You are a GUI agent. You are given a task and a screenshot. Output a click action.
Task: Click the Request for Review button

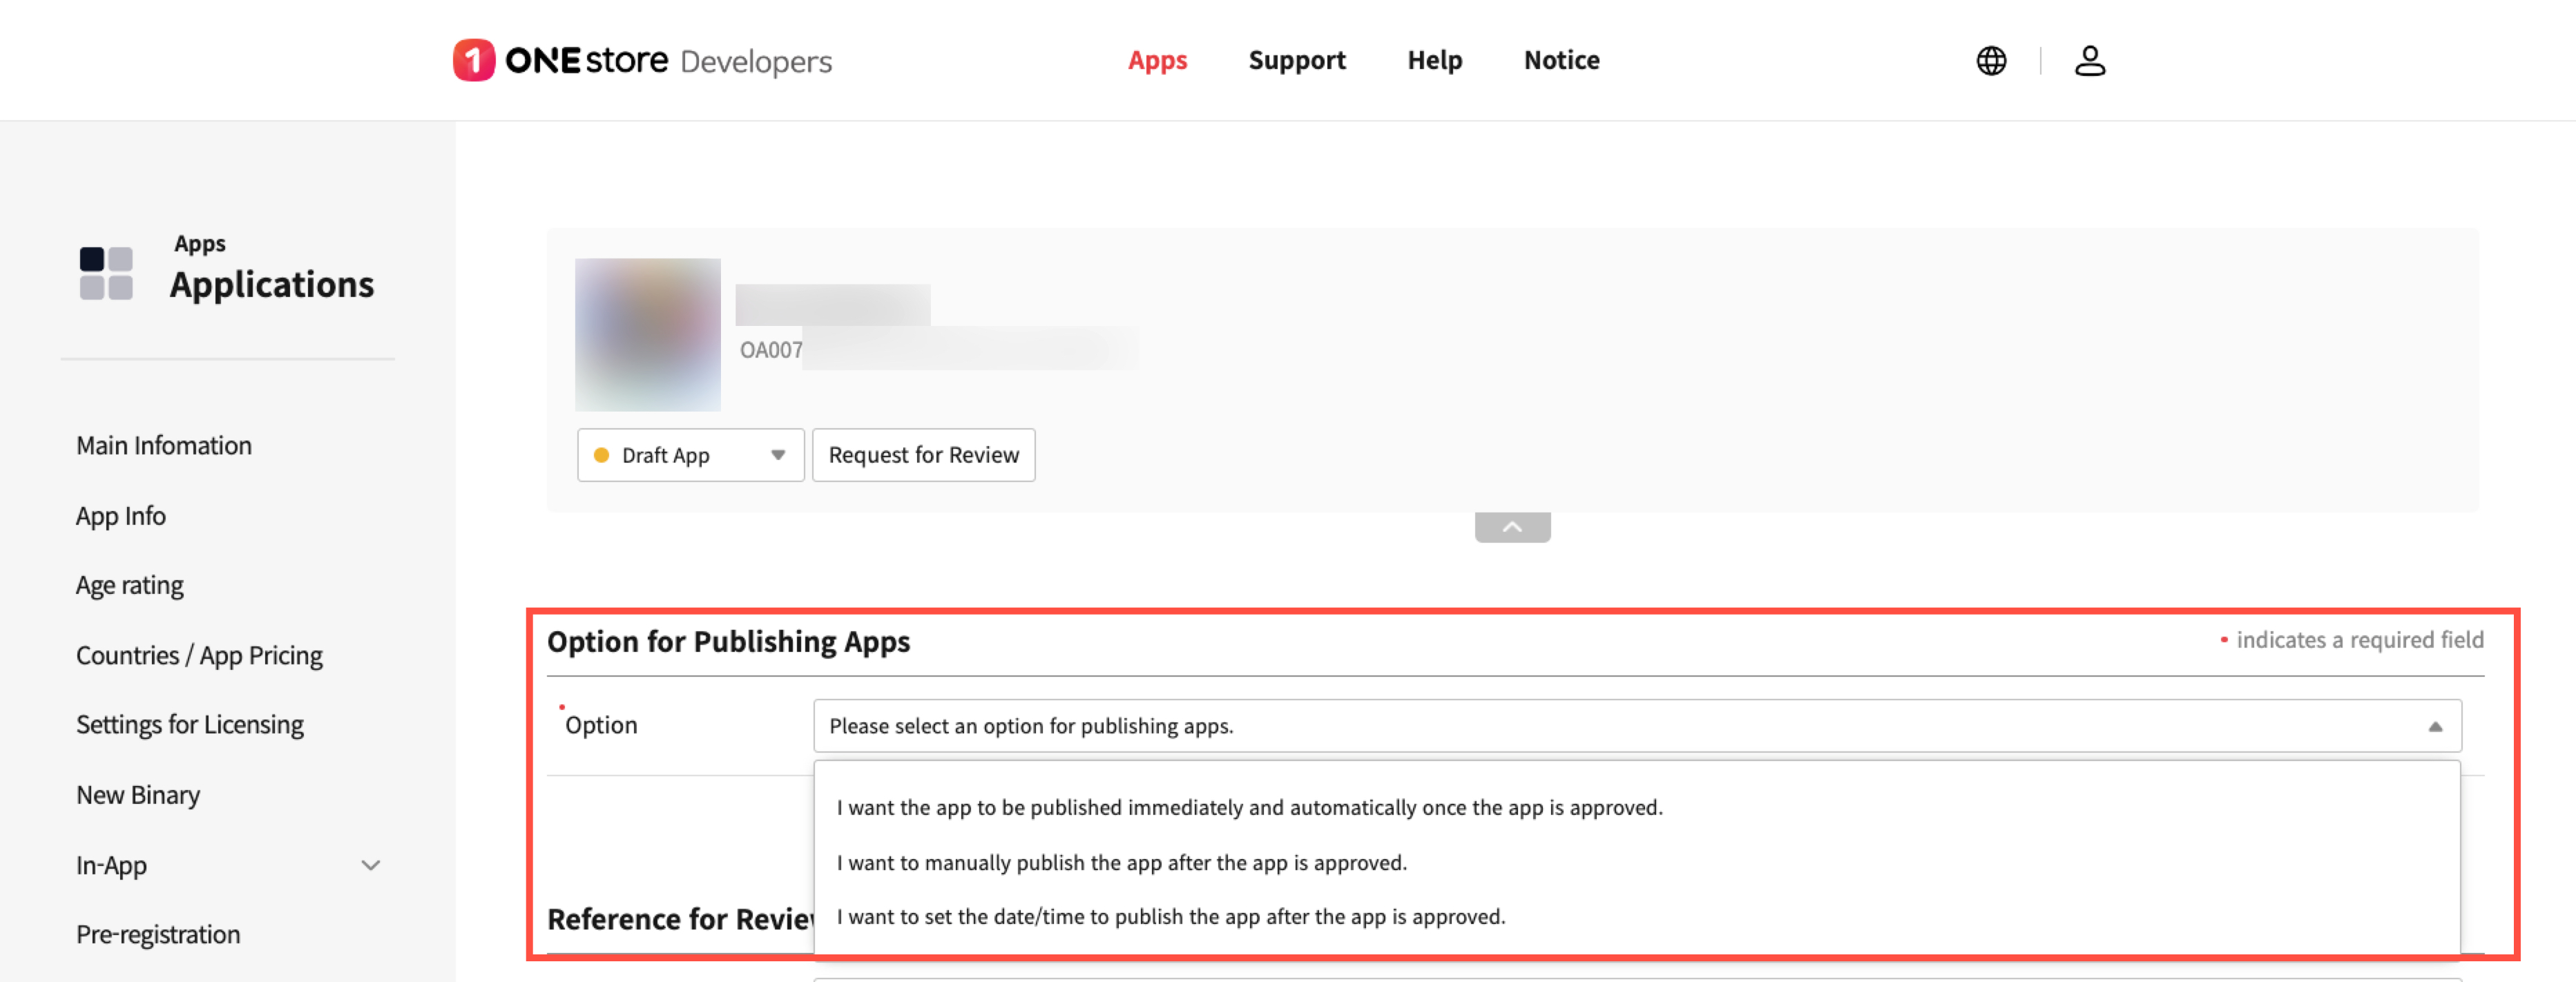[x=923, y=455]
